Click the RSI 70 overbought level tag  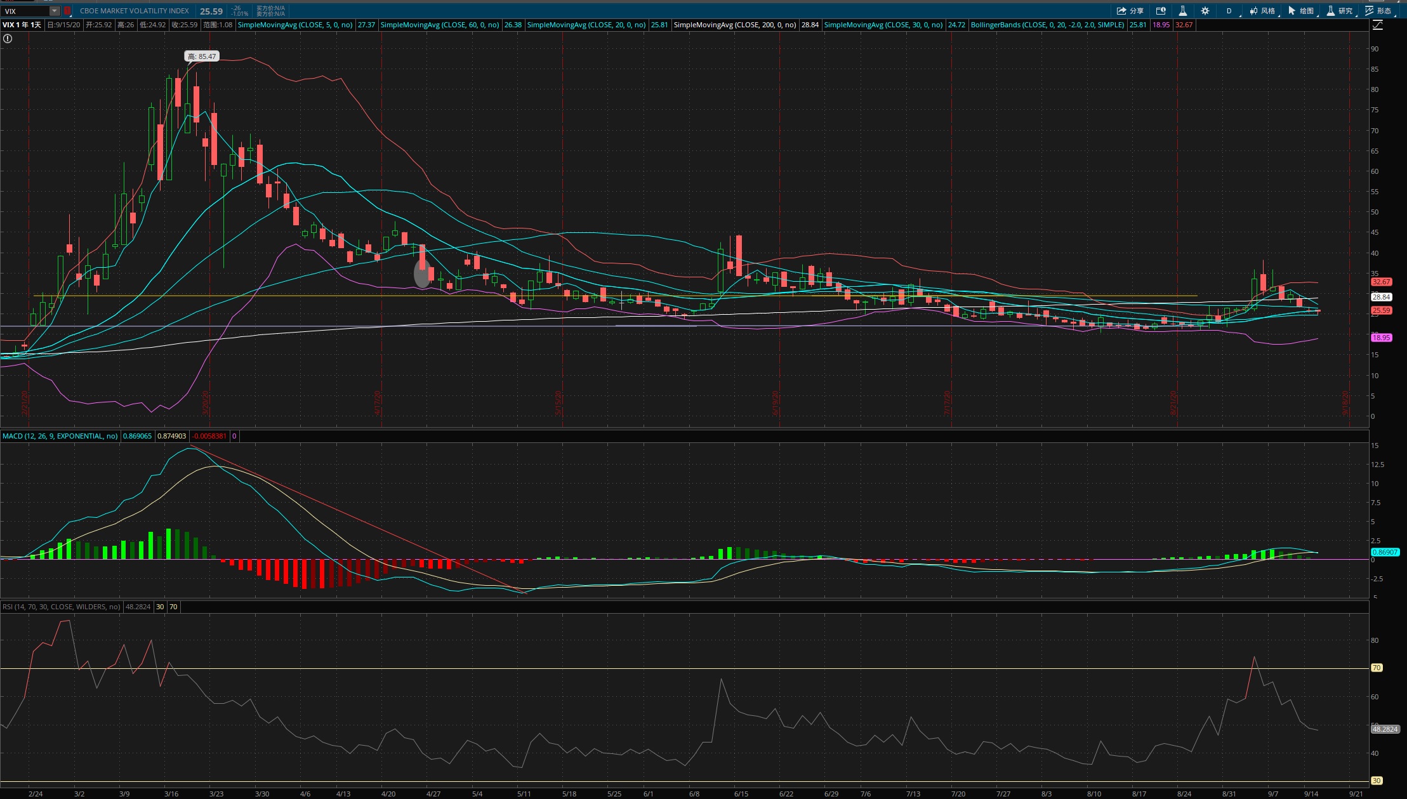[x=1377, y=668]
